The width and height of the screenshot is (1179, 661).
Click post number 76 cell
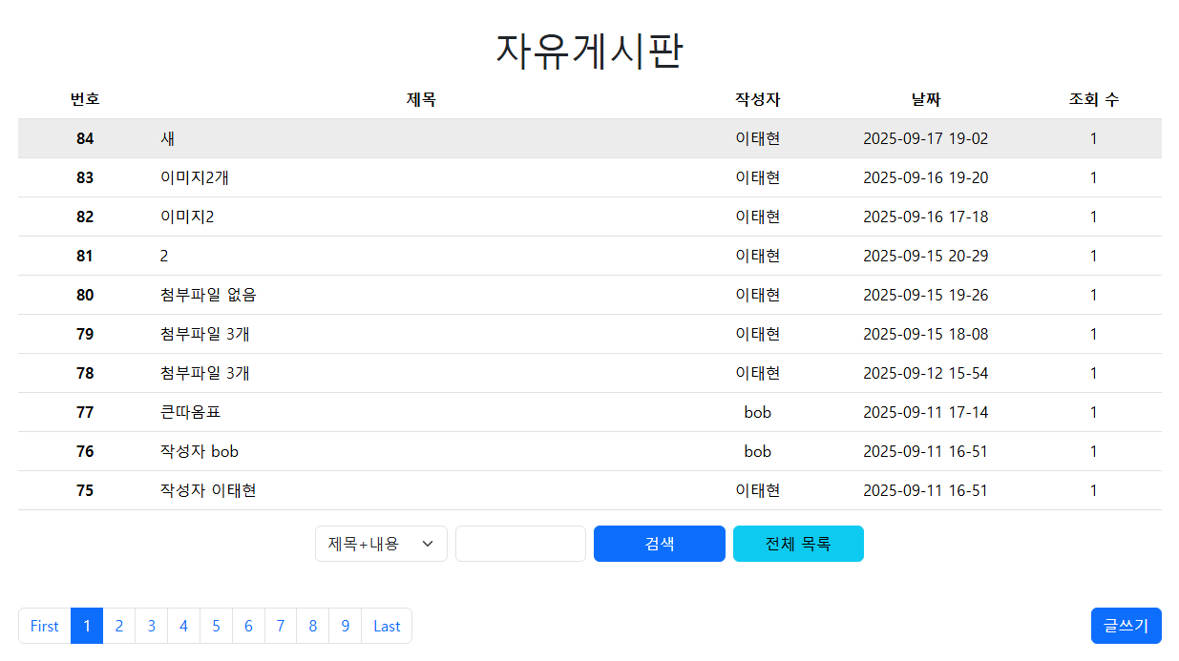85,451
